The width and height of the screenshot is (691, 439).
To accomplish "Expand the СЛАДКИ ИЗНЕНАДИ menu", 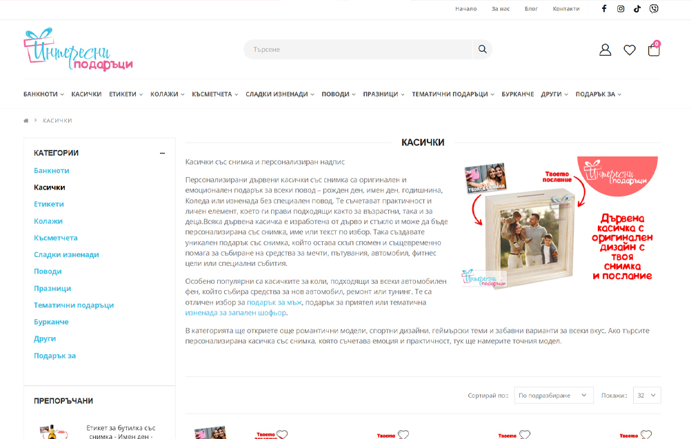I will pos(280,94).
